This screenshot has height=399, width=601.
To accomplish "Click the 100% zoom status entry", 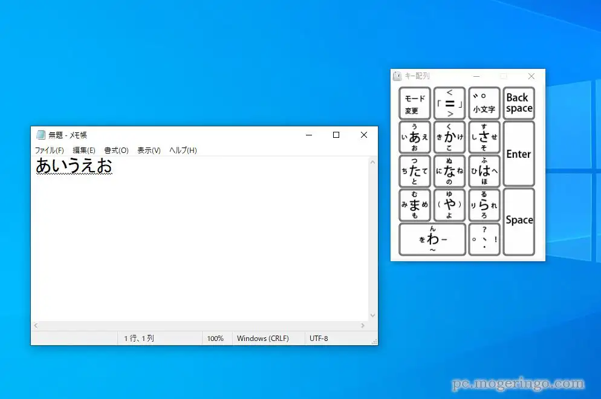I will (x=215, y=339).
